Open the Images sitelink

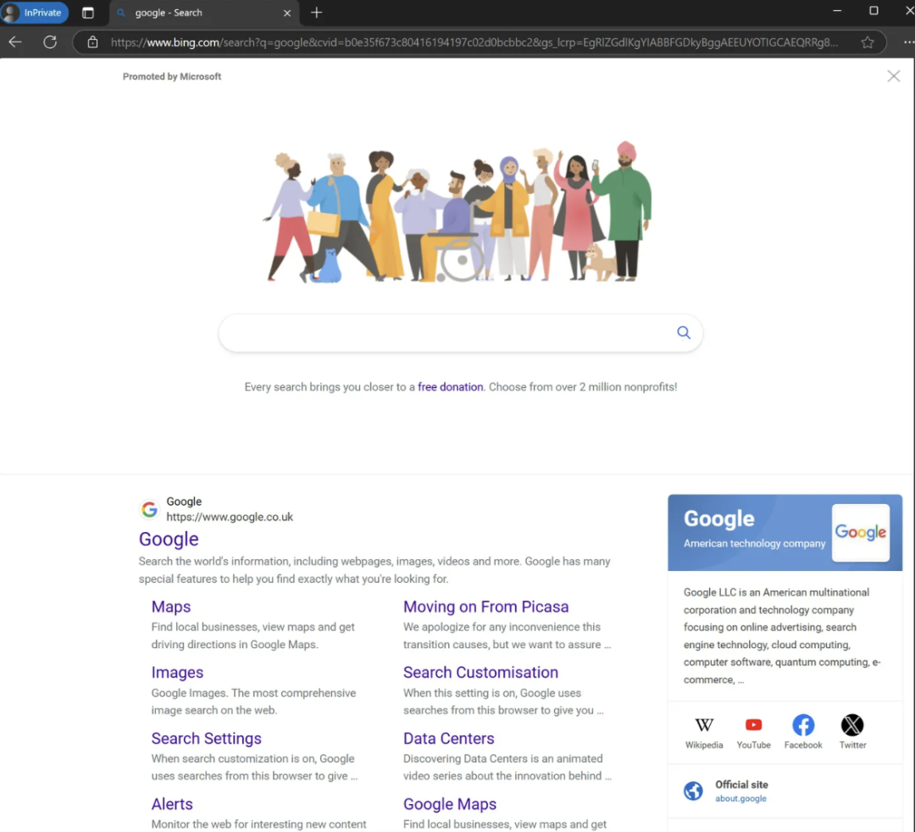click(x=177, y=673)
